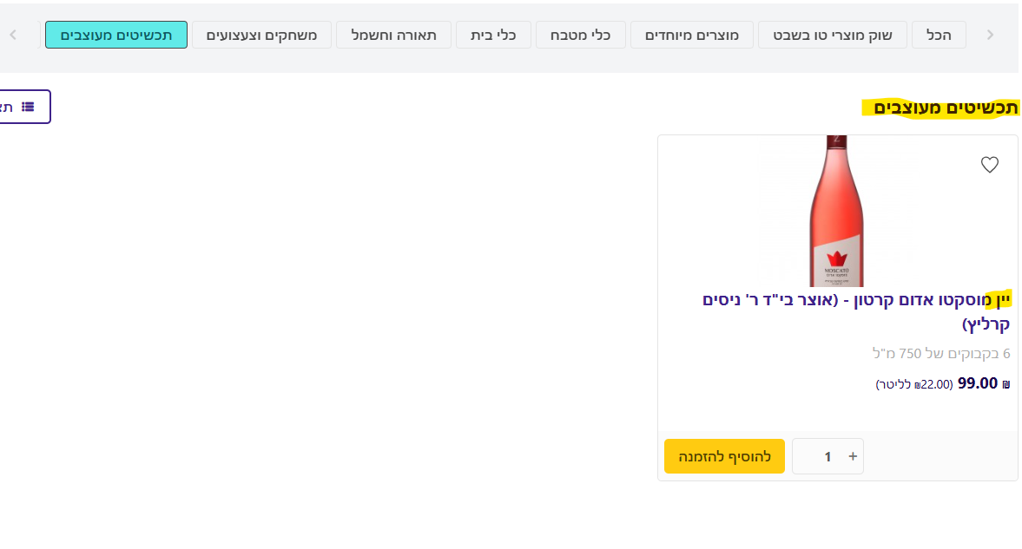
Task: Switch to the מוצרים מיוחדים tab
Action: click(691, 35)
